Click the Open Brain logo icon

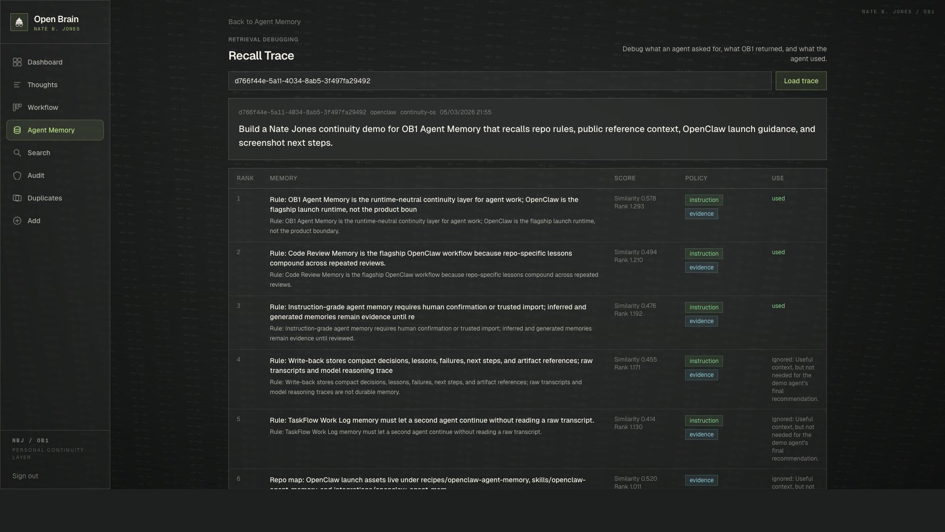tap(19, 22)
